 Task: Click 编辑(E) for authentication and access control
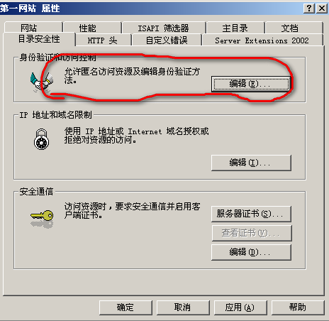(x=251, y=84)
